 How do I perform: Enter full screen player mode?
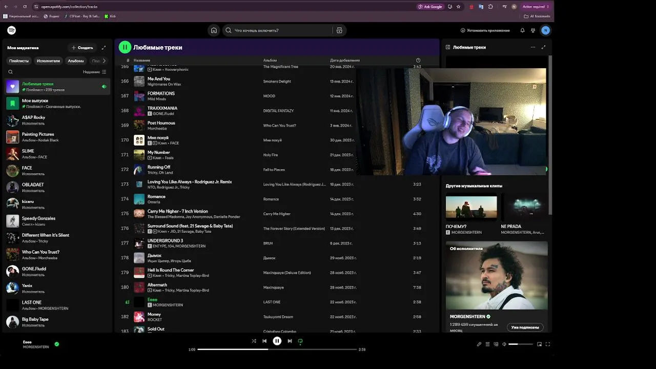click(x=548, y=344)
